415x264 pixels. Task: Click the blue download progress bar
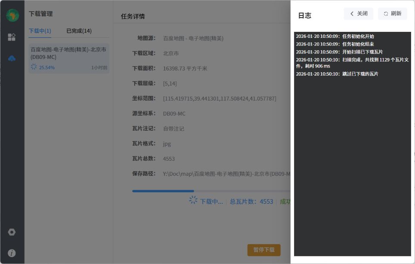[163, 191]
